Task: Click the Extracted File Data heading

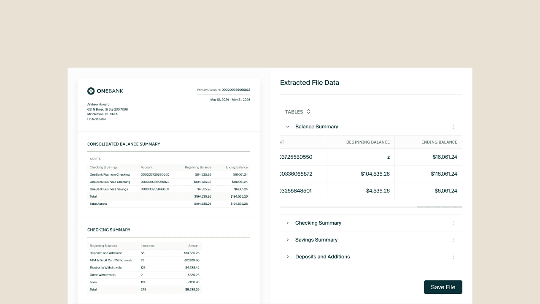Action: tap(310, 83)
